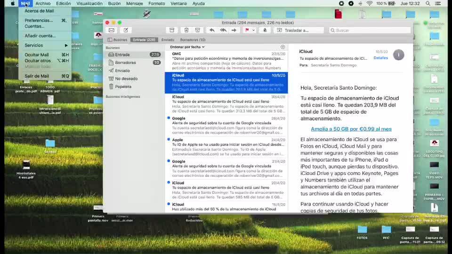Open the Ayuda menu

click(198, 3)
